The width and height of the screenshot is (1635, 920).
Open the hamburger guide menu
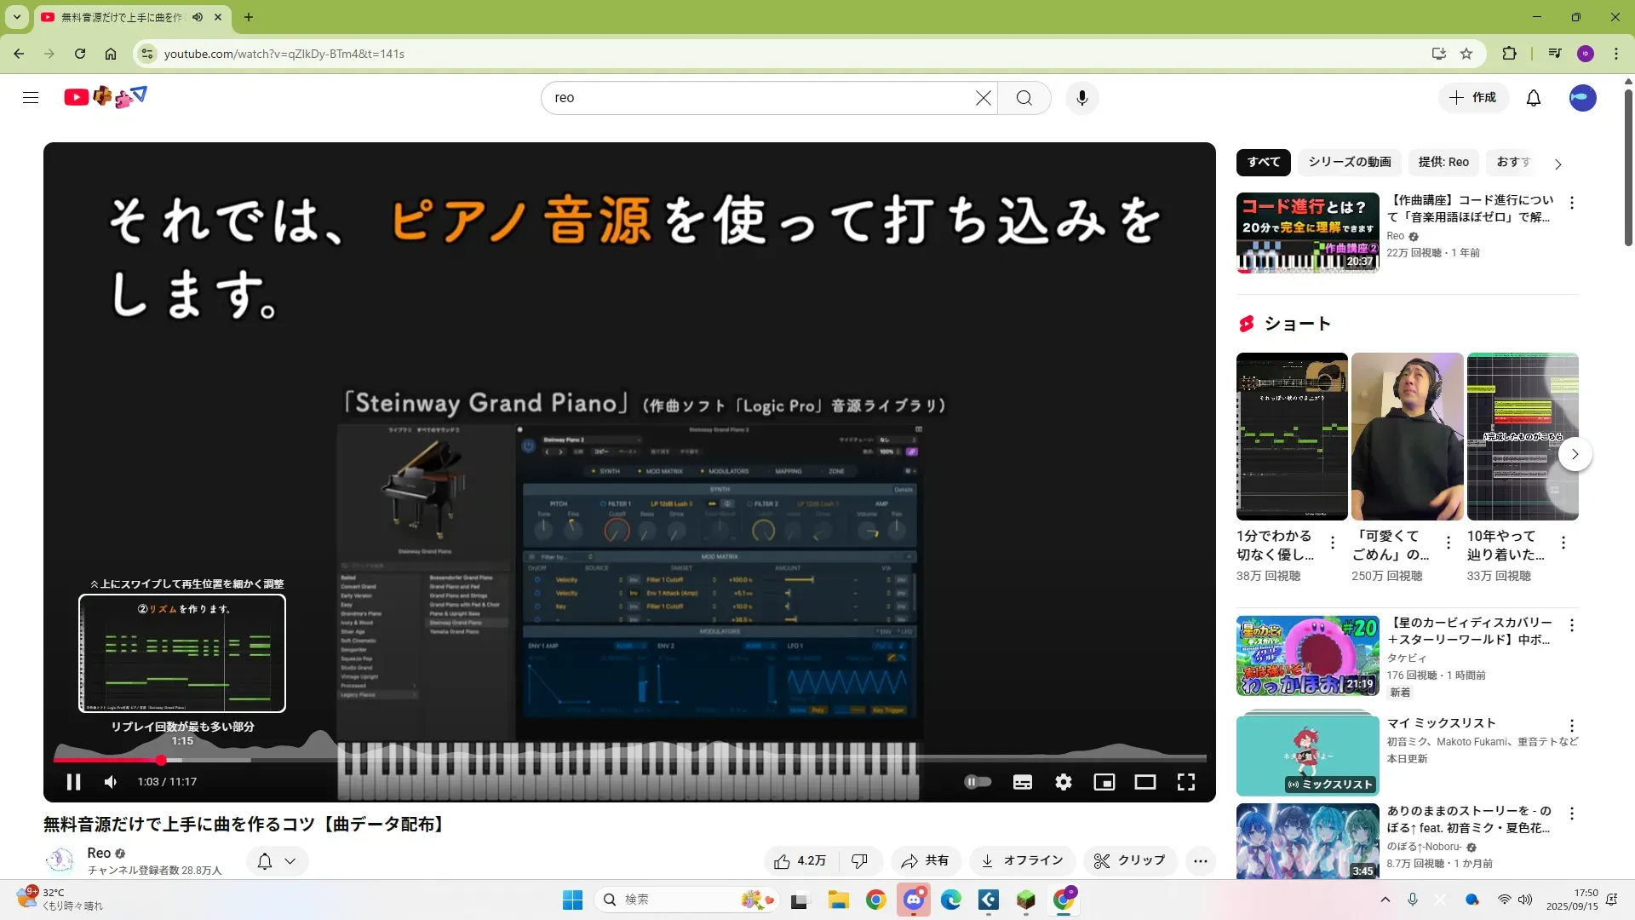point(31,98)
